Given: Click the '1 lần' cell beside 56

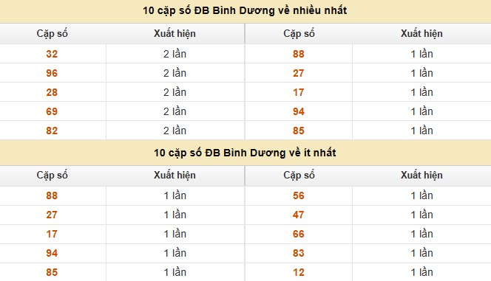Looking at the screenshot, I should (x=421, y=195).
